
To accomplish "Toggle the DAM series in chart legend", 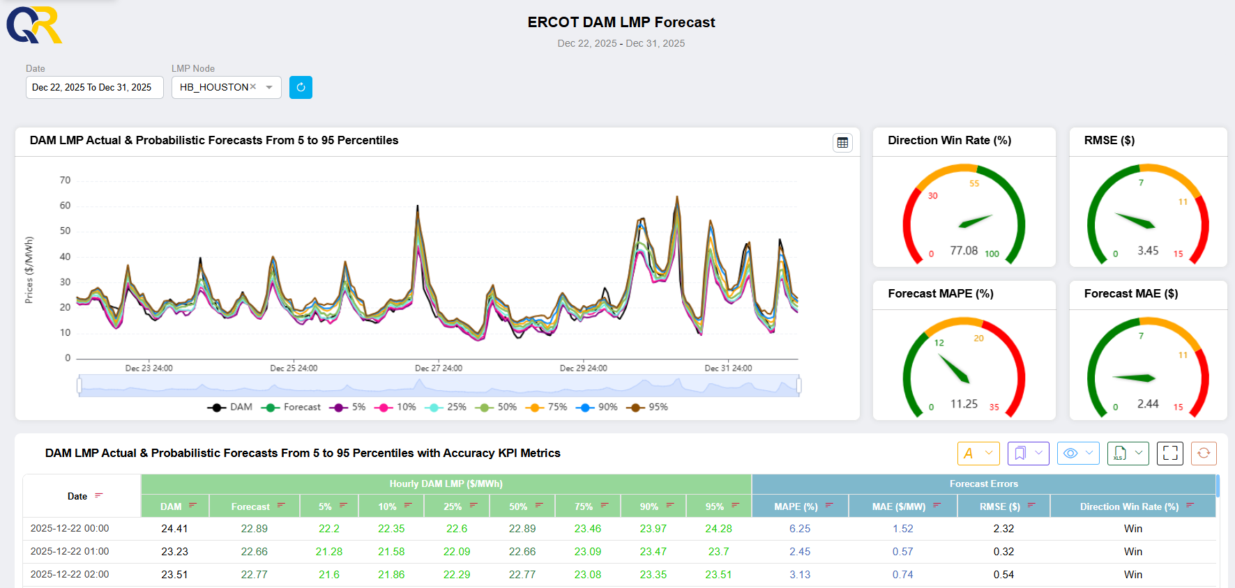I will [230, 407].
